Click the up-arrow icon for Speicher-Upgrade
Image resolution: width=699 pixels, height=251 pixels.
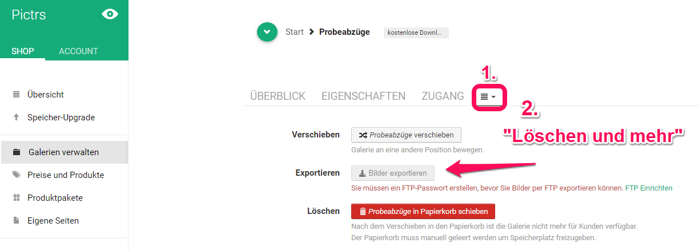[x=16, y=118]
